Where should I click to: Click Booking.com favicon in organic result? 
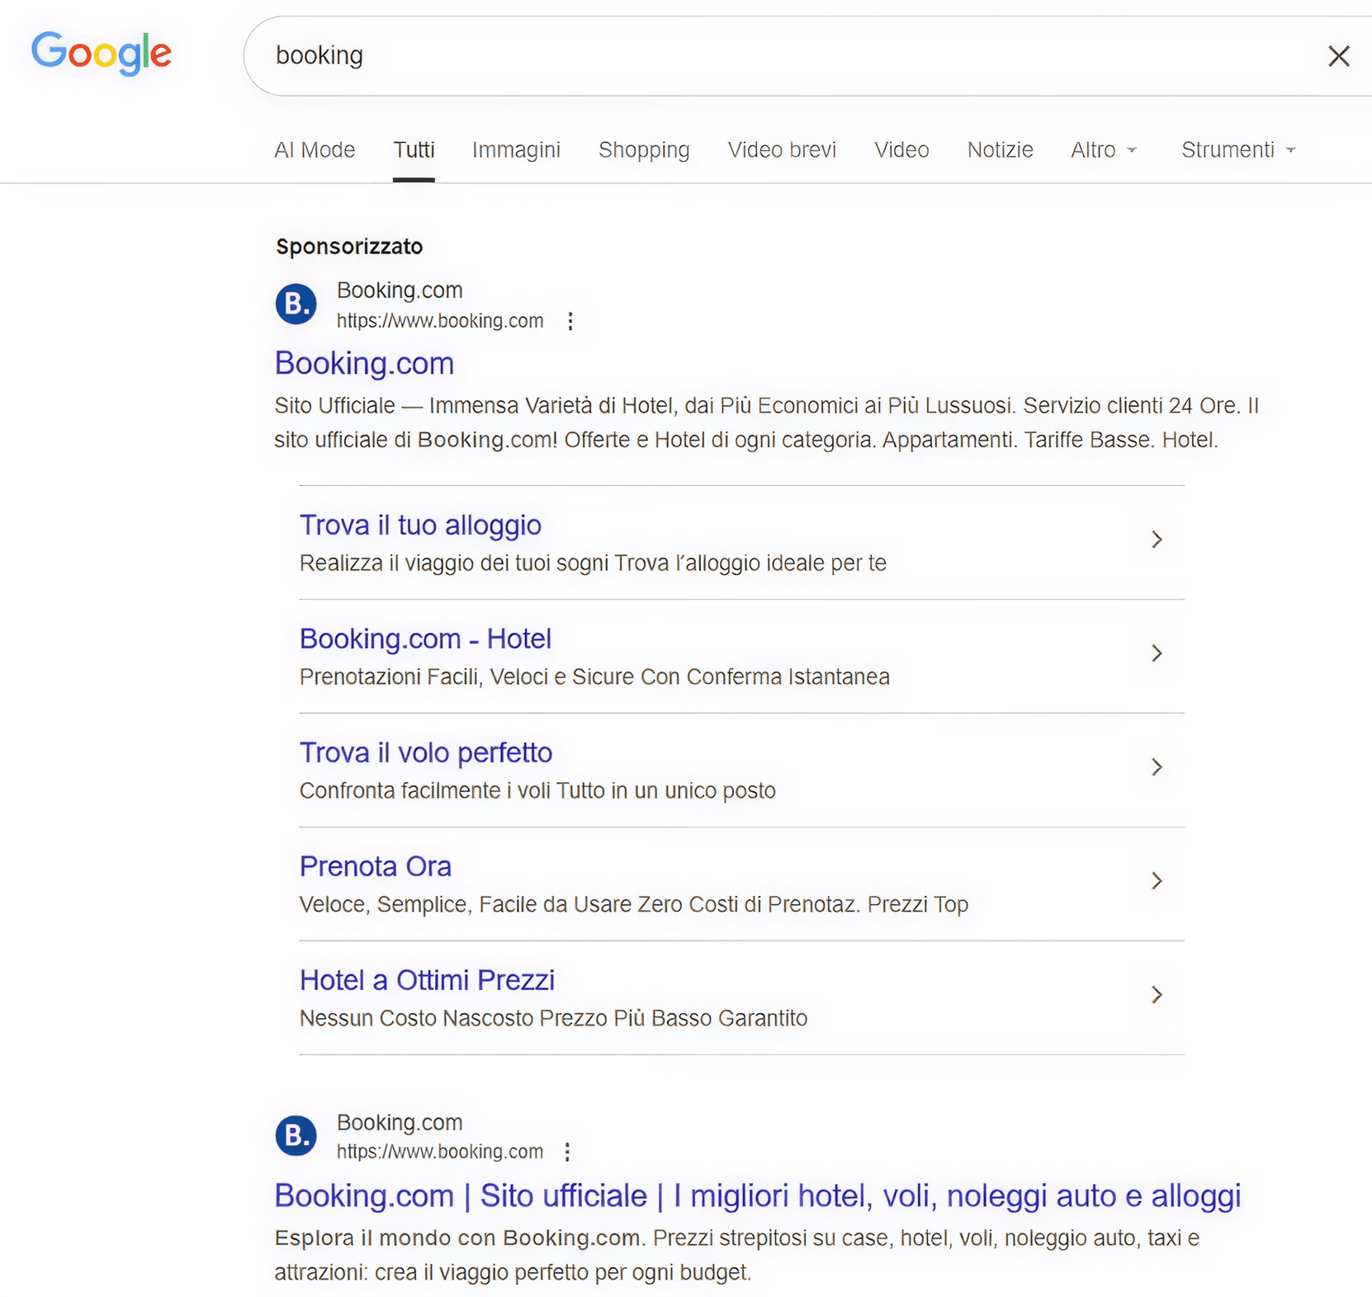point(296,1136)
